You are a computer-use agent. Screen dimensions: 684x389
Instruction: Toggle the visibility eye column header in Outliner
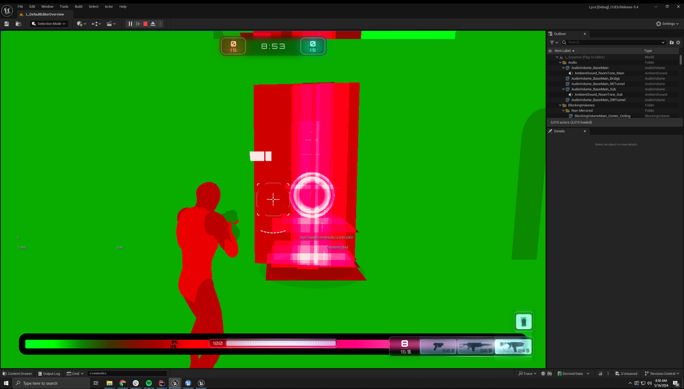point(550,51)
